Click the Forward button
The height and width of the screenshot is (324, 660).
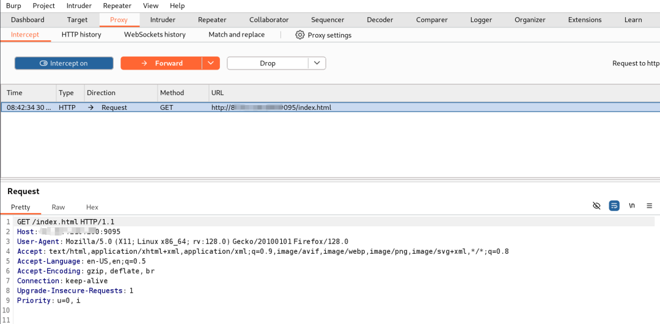tap(161, 63)
